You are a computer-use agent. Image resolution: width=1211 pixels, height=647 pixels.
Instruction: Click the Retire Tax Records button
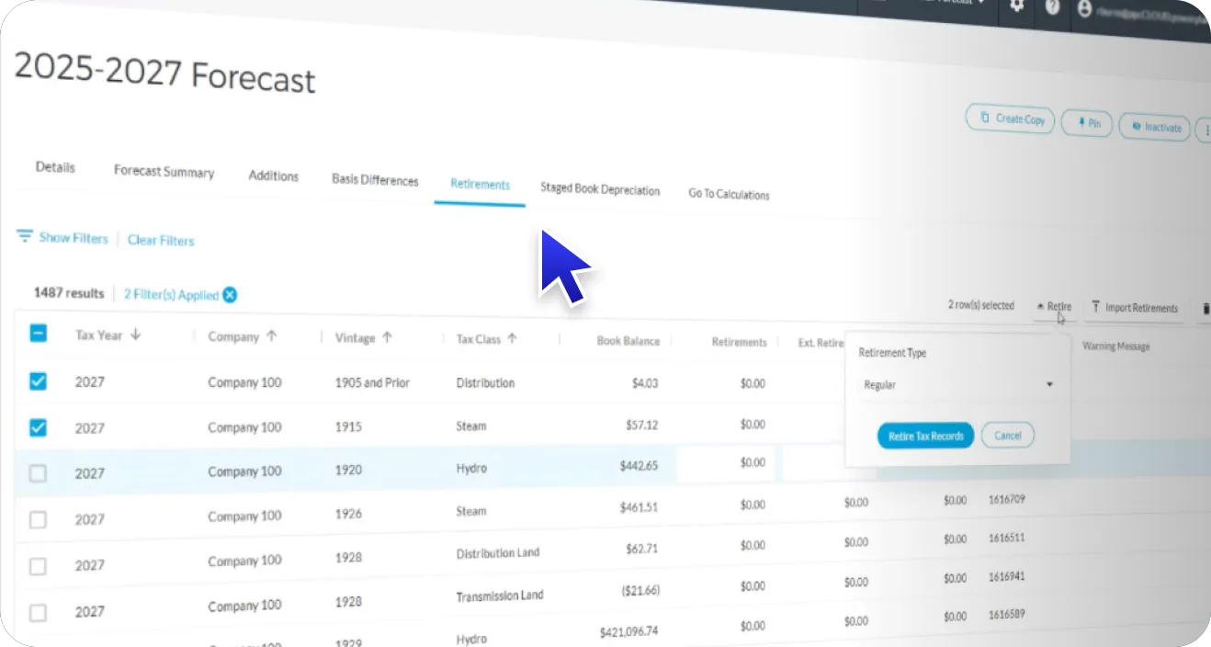(925, 436)
